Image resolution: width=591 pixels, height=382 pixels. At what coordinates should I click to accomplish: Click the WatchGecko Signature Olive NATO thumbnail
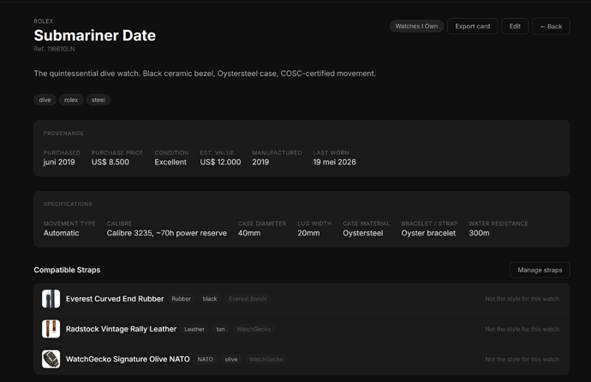[x=51, y=359]
